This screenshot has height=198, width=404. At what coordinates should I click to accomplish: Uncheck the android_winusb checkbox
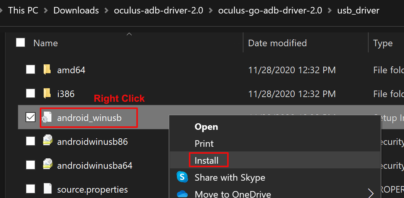coord(31,118)
